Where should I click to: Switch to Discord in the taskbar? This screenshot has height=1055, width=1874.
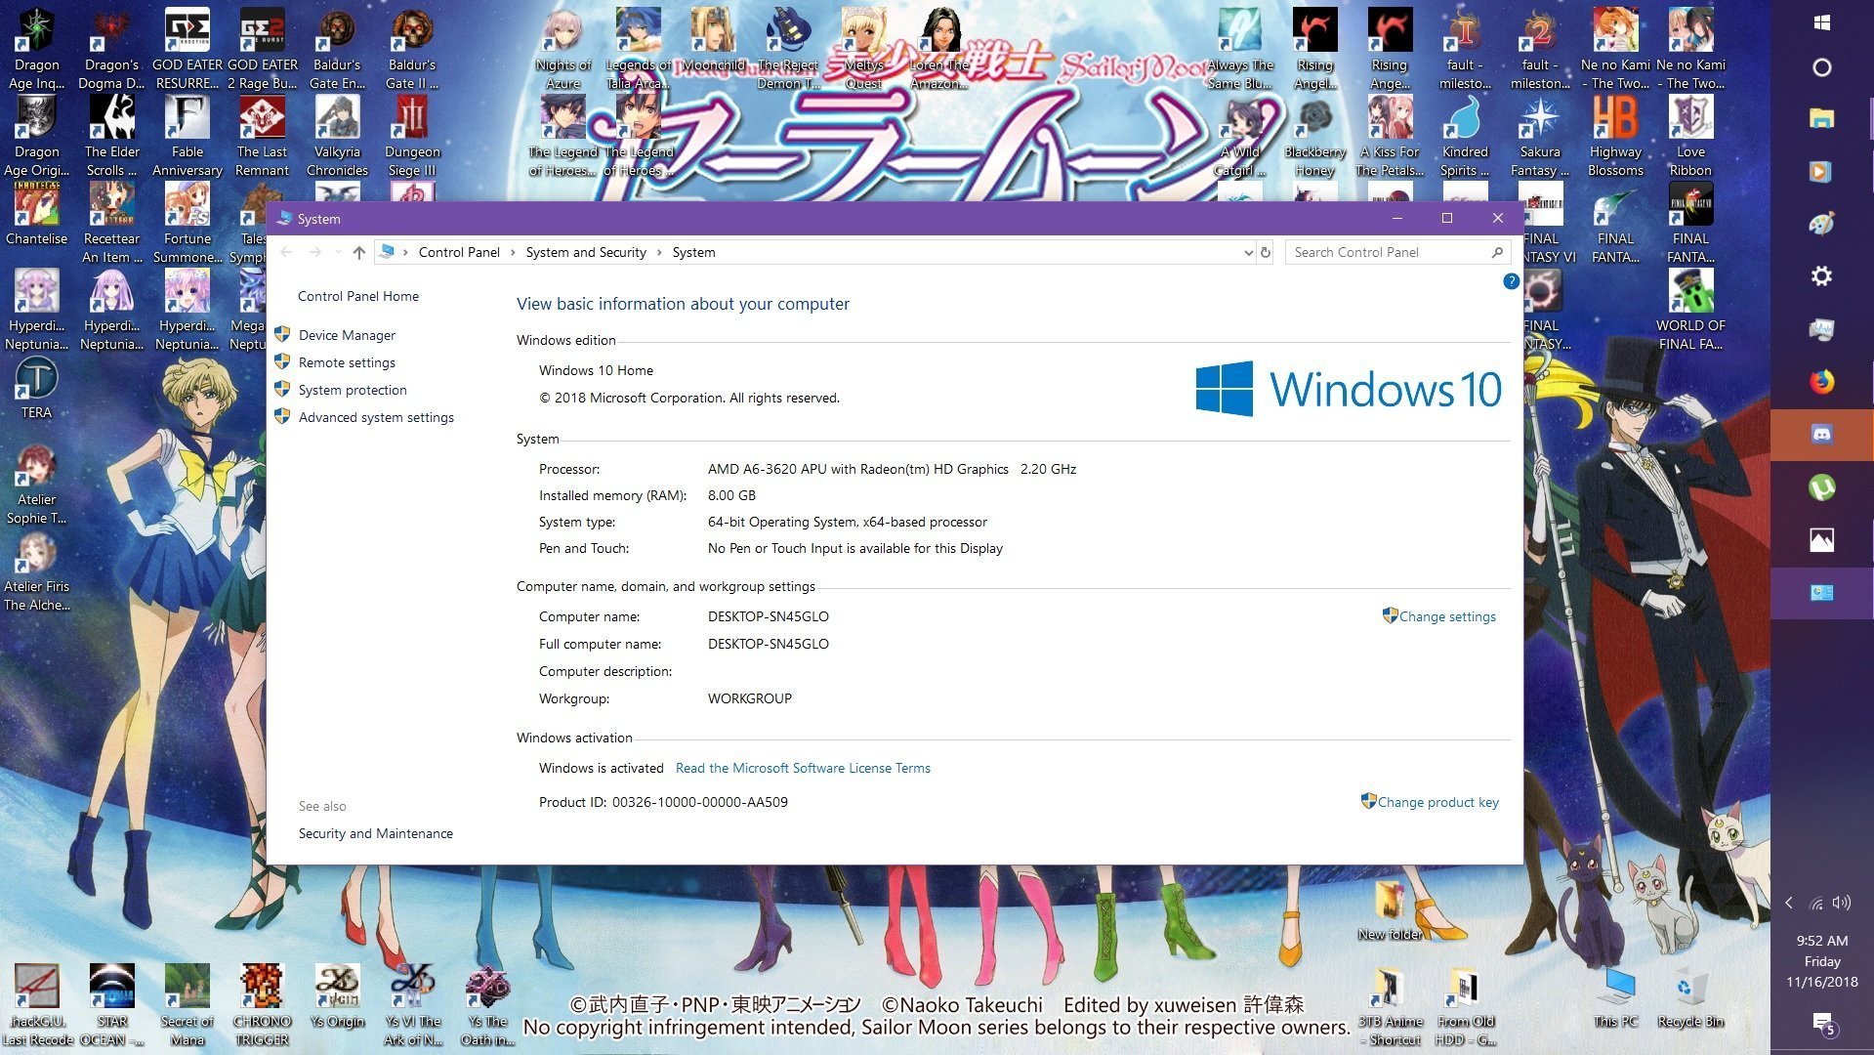1821,435
